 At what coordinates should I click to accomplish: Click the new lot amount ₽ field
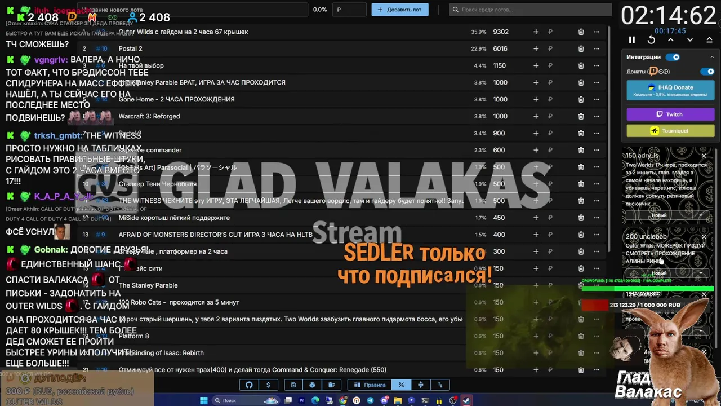[x=349, y=10]
